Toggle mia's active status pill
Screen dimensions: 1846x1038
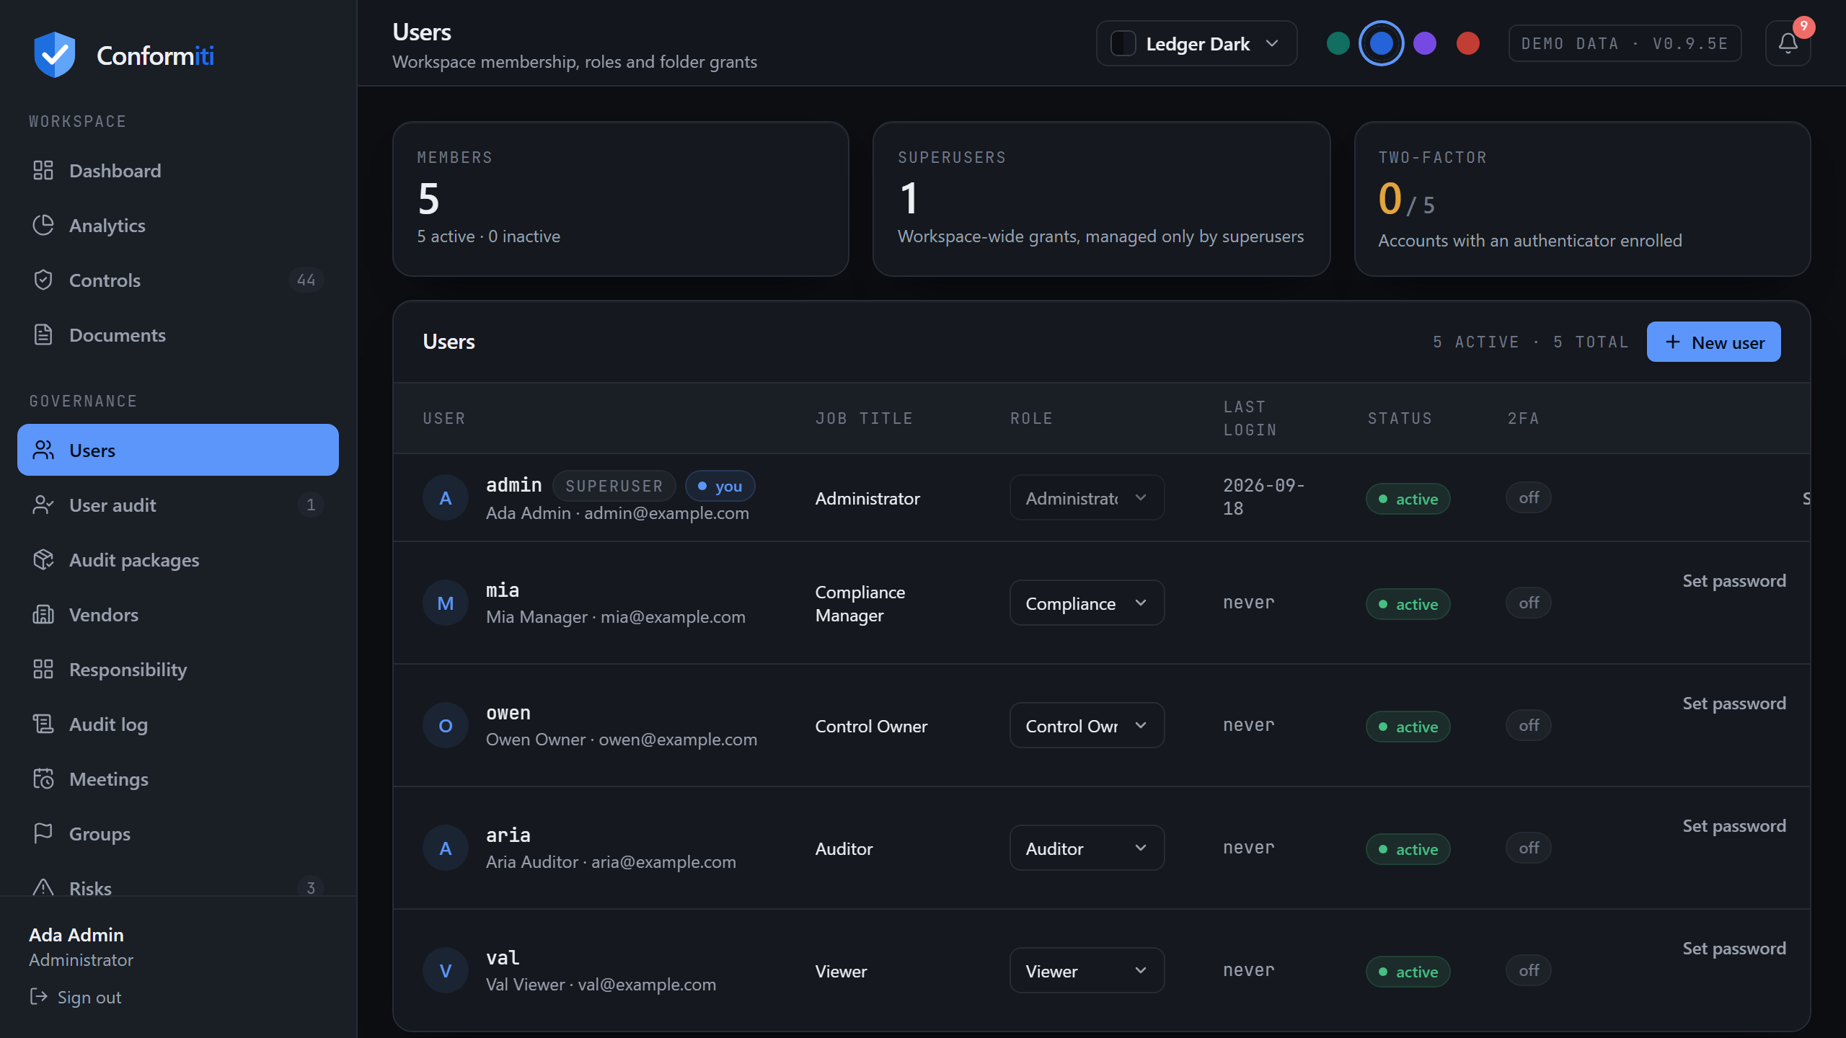pos(1408,604)
